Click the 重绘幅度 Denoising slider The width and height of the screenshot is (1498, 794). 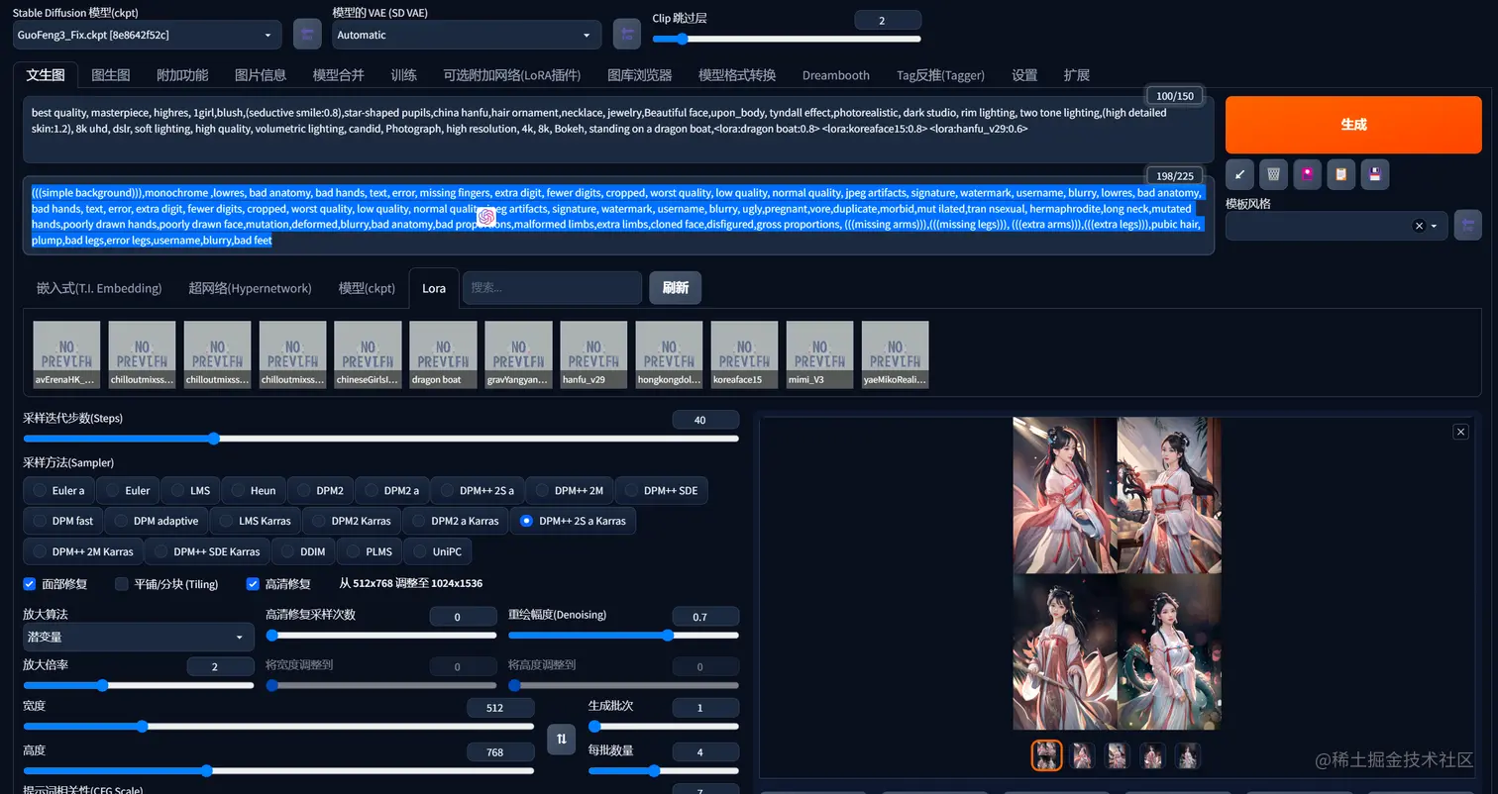point(623,636)
